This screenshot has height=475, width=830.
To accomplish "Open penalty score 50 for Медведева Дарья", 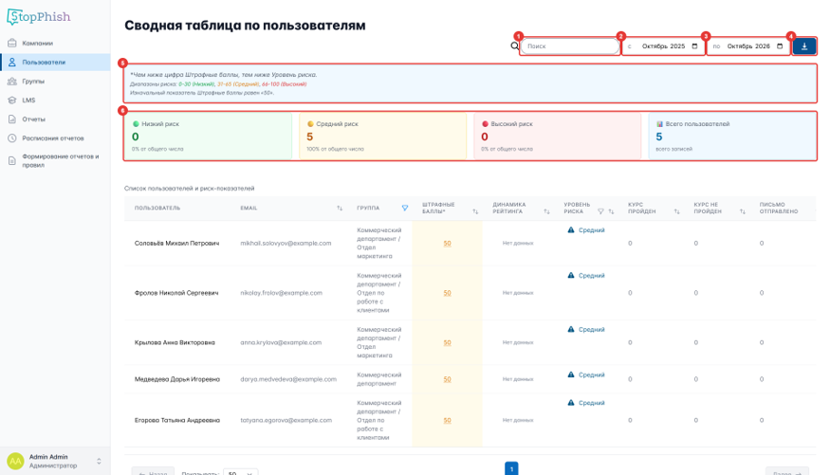I will tap(448, 379).
